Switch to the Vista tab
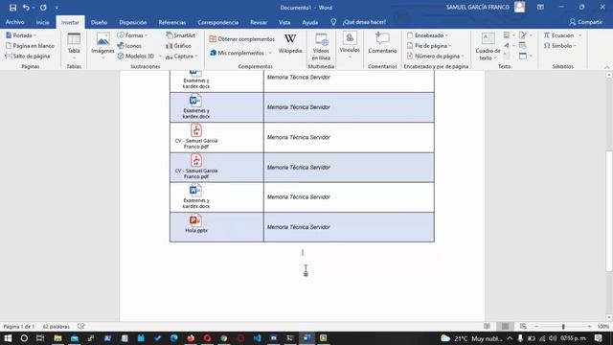The height and width of the screenshot is (345, 613). pyautogui.click(x=284, y=22)
